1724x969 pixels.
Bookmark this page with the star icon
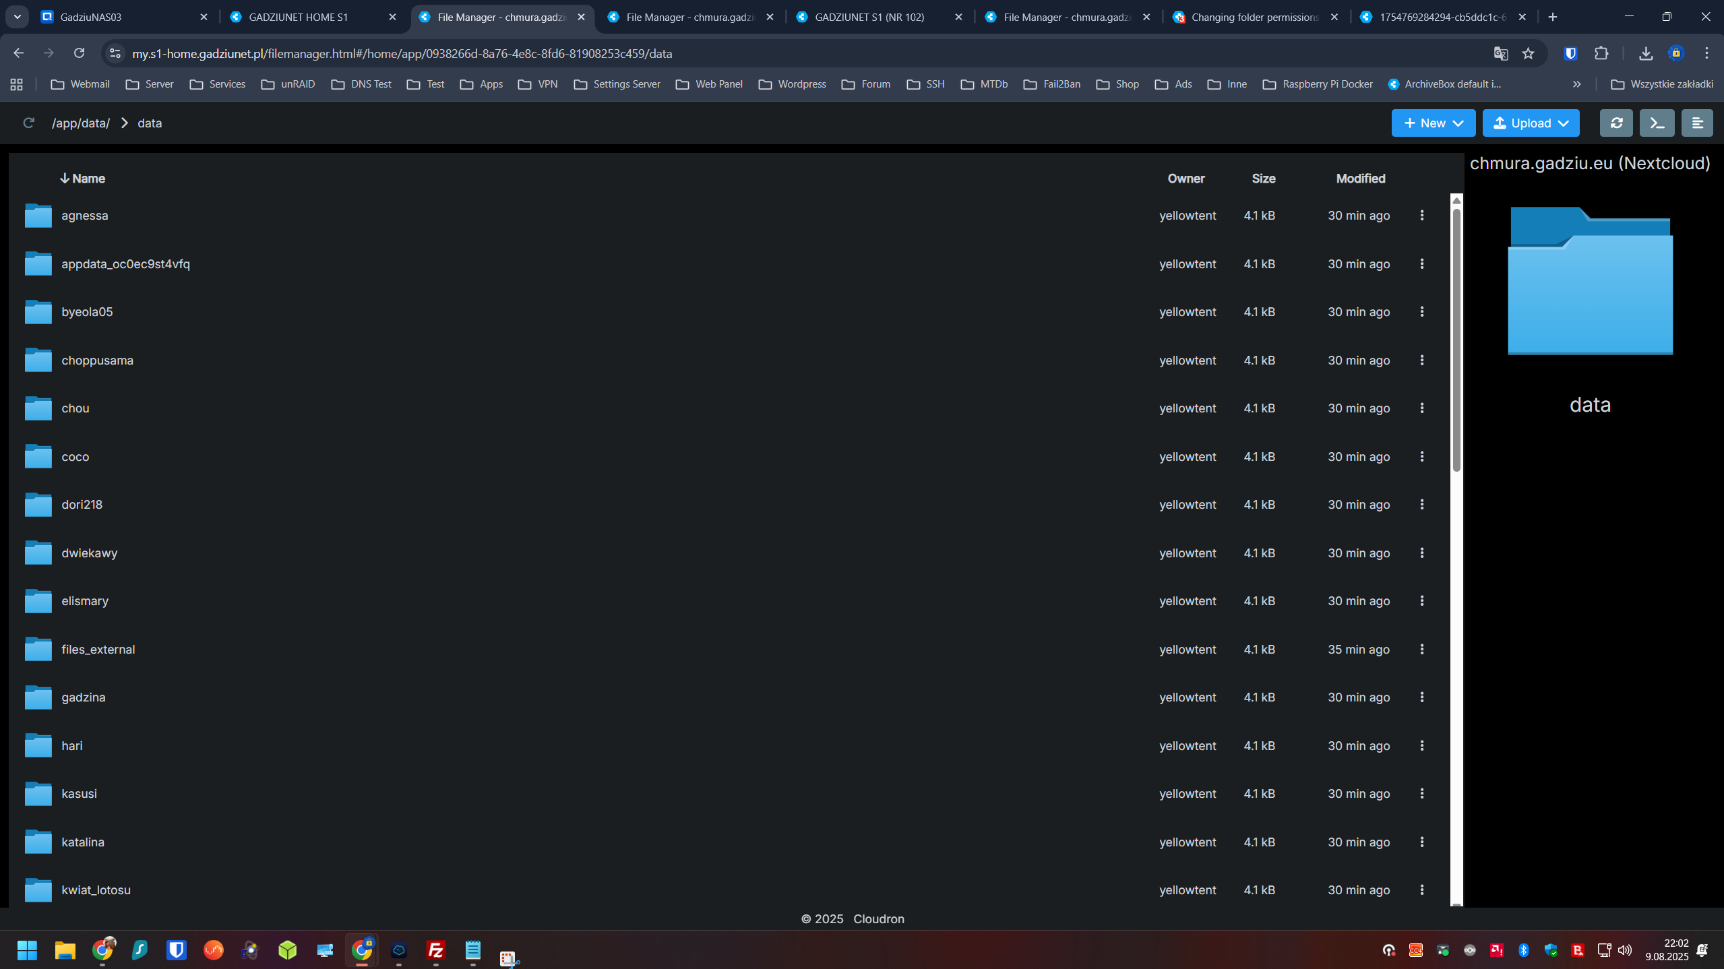pyautogui.click(x=1528, y=53)
